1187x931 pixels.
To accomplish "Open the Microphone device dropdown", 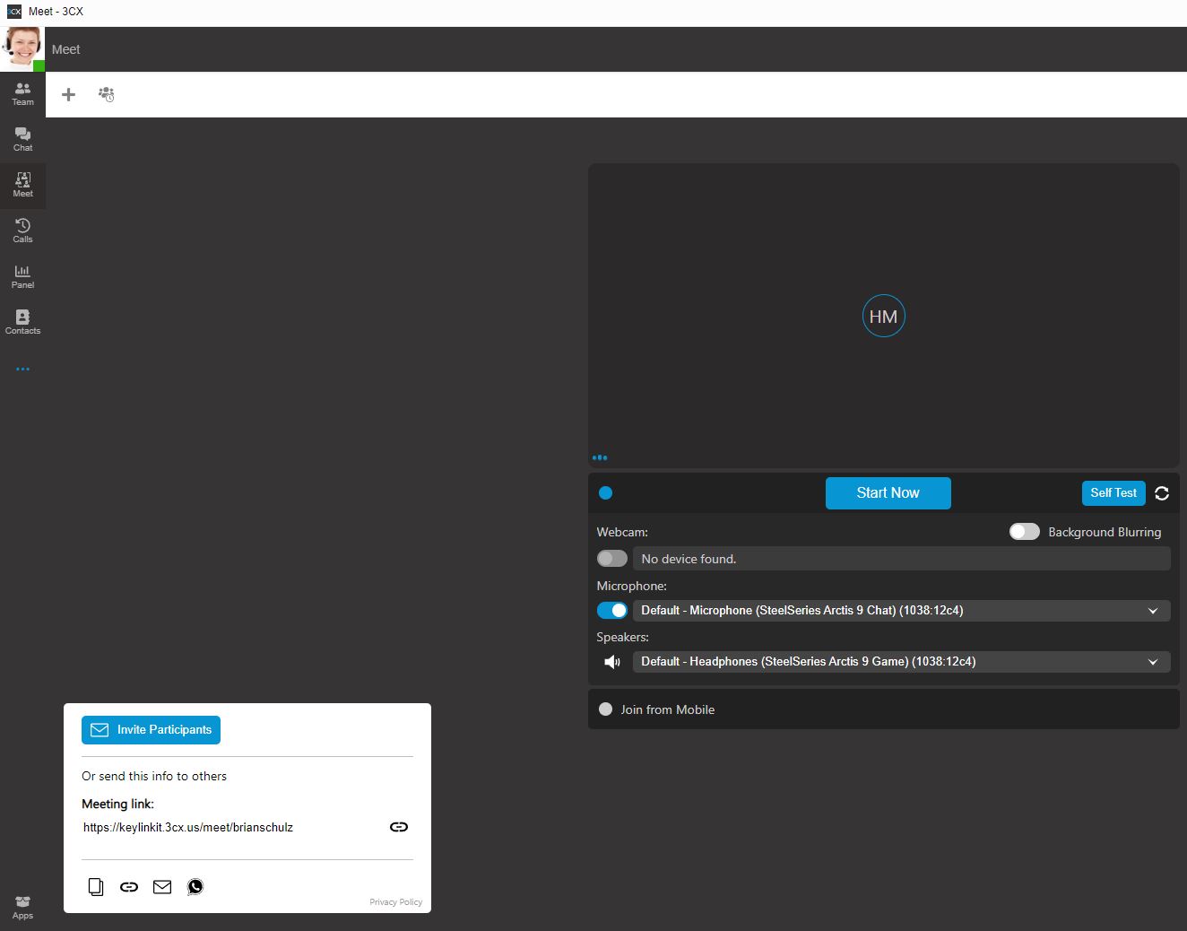I will pyautogui.click(x=902, y=610).
